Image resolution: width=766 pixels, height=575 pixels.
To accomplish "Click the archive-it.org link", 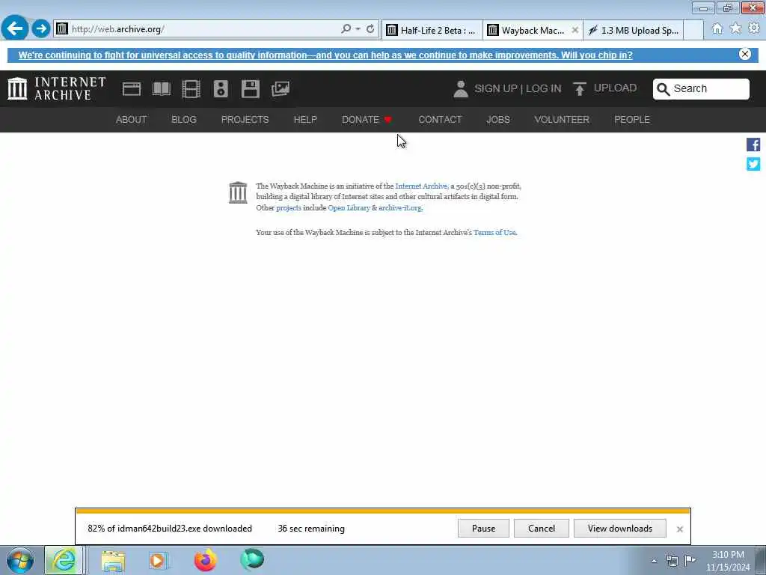I will click(400, 208).
